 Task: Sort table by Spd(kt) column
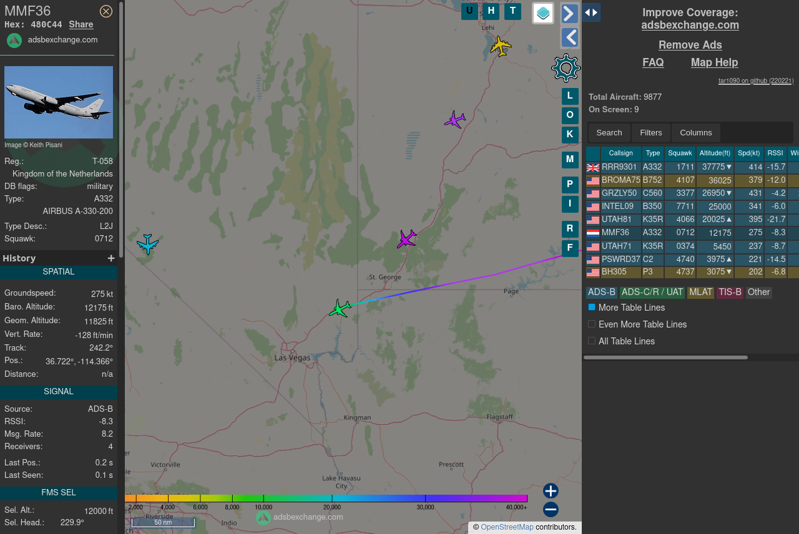click(749, 153)
